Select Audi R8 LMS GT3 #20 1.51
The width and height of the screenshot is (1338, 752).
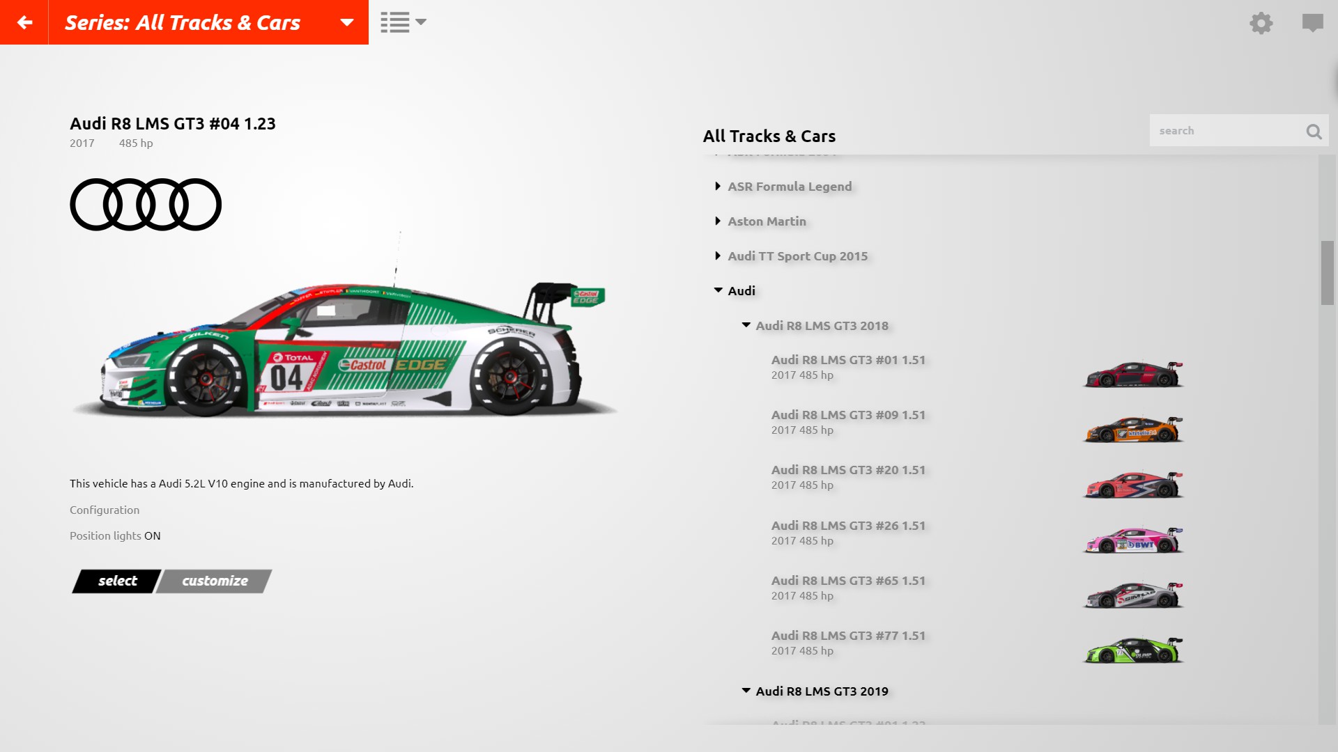[x=848, y=477]
